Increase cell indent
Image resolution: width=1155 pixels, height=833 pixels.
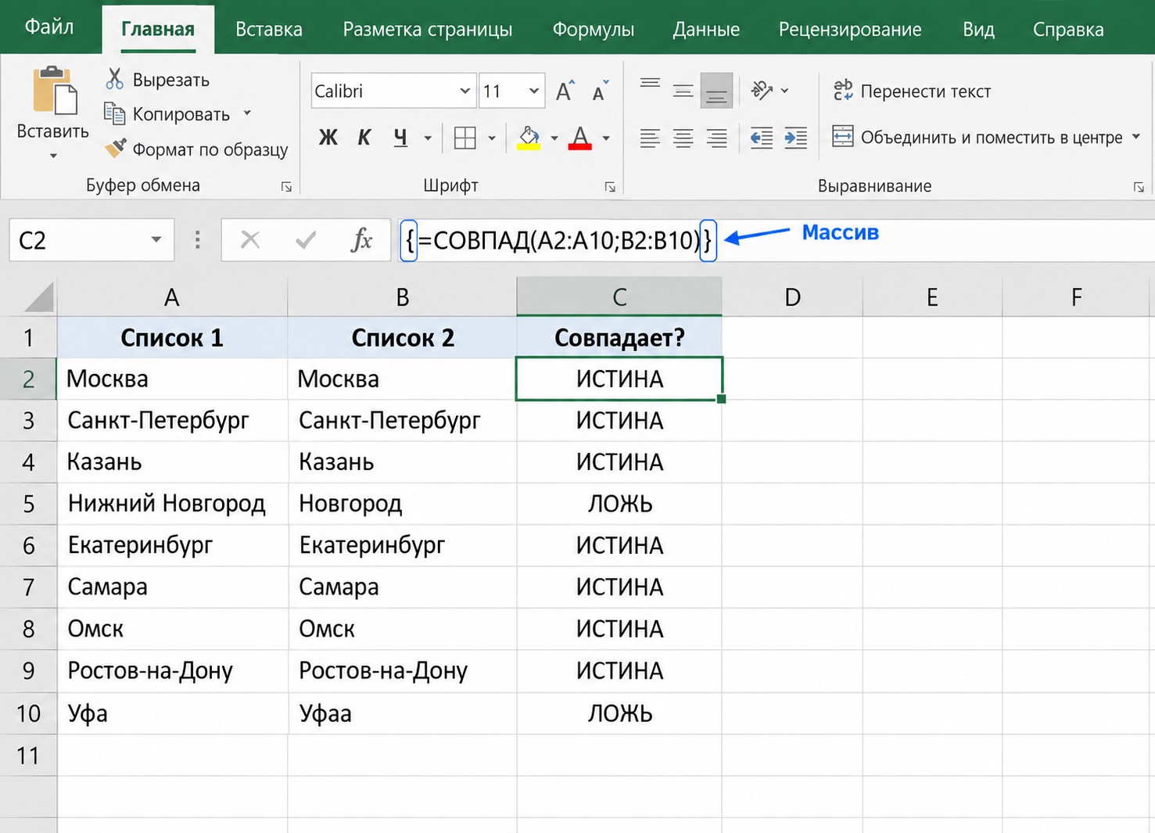795,138
